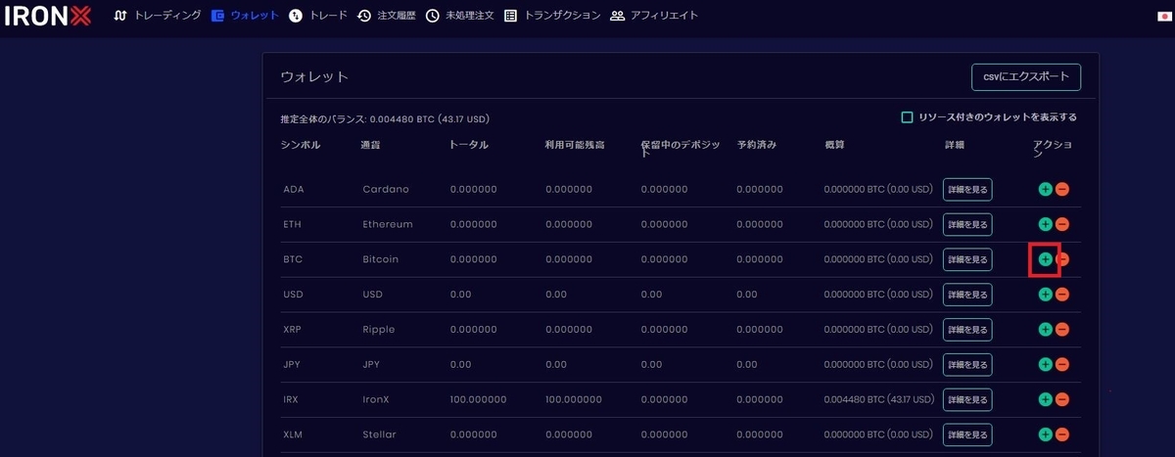
Task: Click the green plus deposit icon for XRP
Action: point(1045,329)
